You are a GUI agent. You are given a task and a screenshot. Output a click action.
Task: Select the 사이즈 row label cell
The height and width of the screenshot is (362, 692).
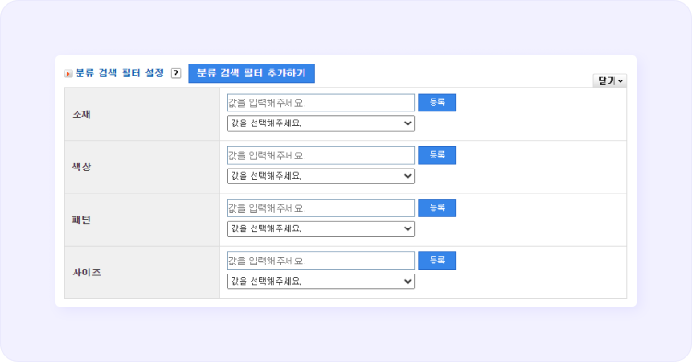[x=142, y=273]
